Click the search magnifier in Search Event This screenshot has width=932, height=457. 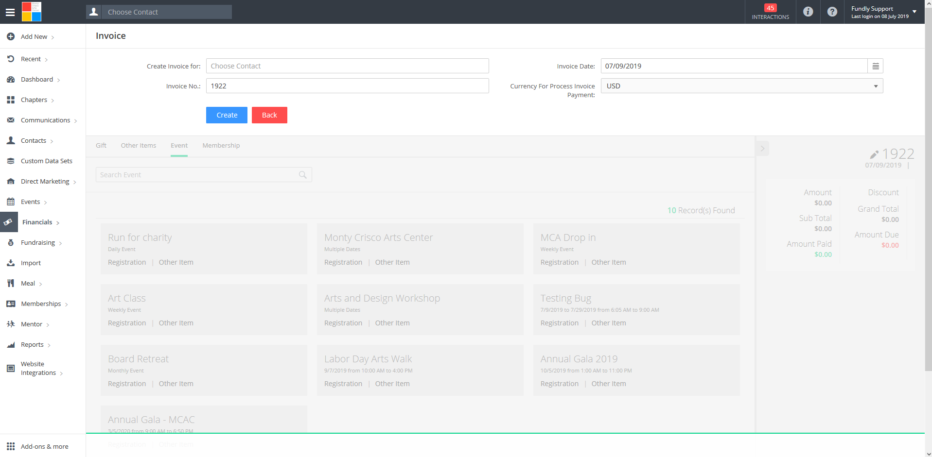[302, 175]
